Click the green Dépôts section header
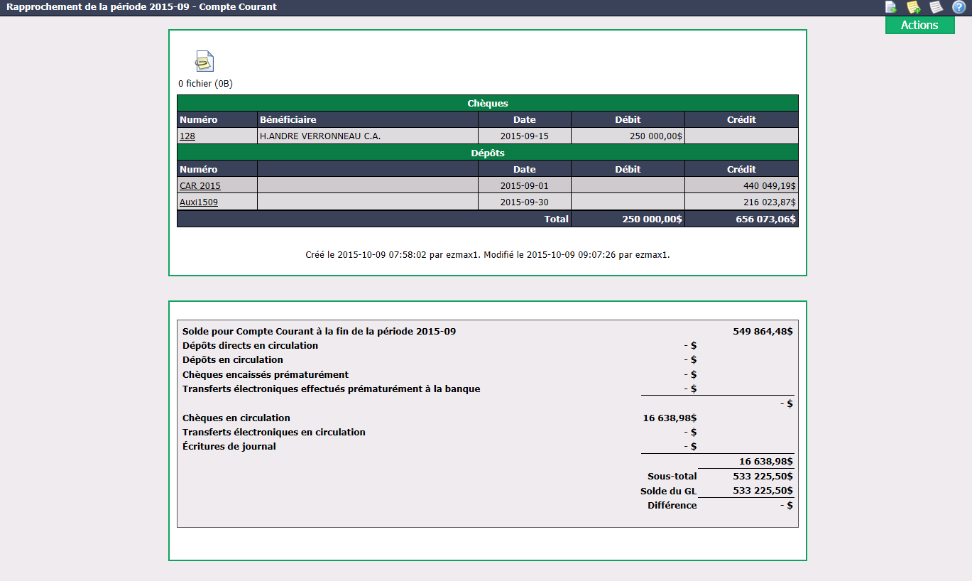Image resolution: width=972 pixels, height=581 pixels. (x=487, y=153)
